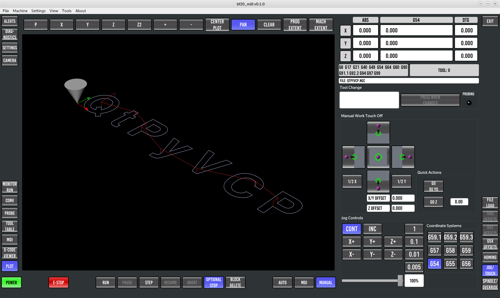Select G54 coordinate system

coord(435,264)
